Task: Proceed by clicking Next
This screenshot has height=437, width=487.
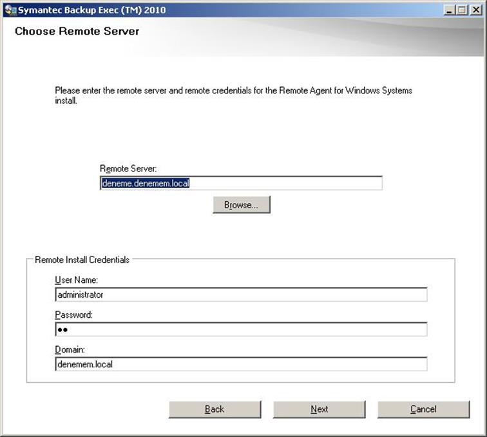Action: (x=319, y=409)
